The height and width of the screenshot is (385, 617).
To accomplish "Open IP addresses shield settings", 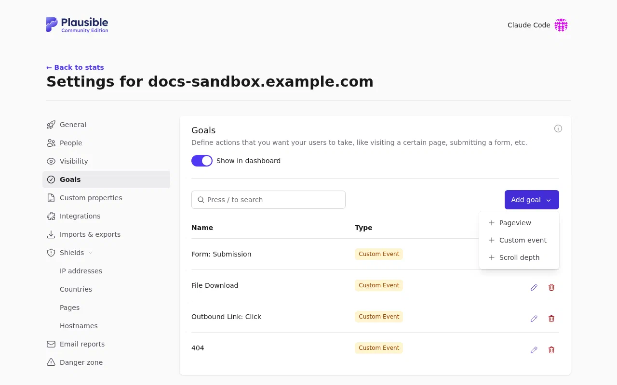I will click(x=81, y=271).
